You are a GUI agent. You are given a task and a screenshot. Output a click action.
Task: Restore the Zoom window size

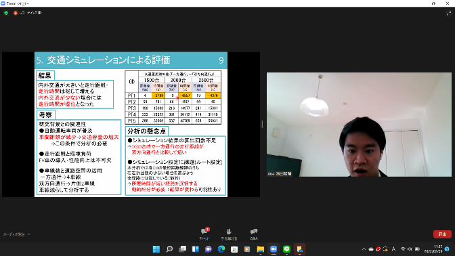(x=433, y=3)
